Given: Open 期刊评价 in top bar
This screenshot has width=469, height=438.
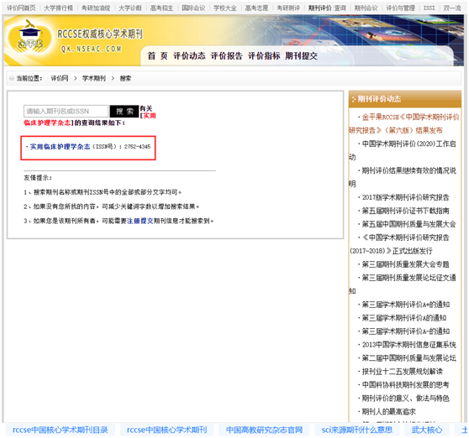Looking at the screenshot, I should (x=319, y=8).
